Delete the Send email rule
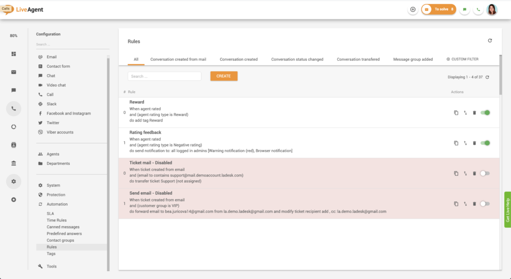511x279 pixels. [x=474, y=204]
